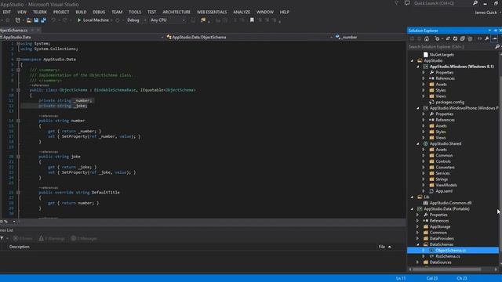Collapse the ObjectSchema class outlining marker
Image resolution: width=502 pixels, height=282 pixels.
(x=18, y=90)
